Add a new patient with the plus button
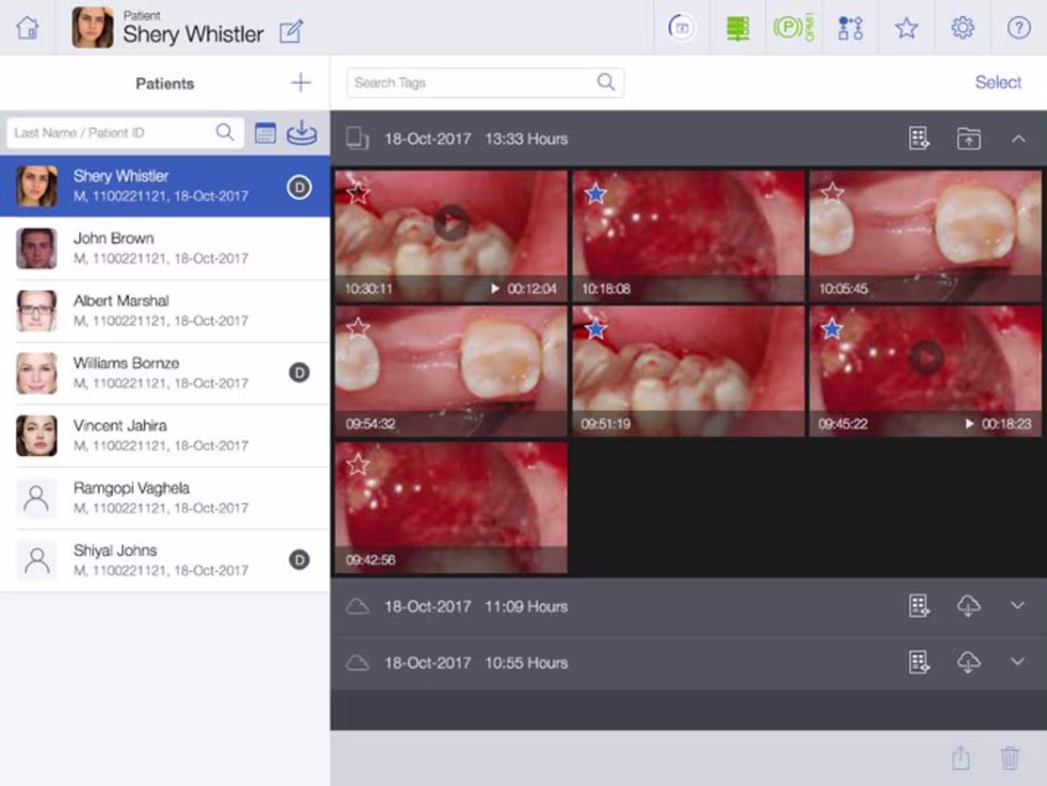Image resolution: width=1047 pixels, height=786 pixels. 300,82
